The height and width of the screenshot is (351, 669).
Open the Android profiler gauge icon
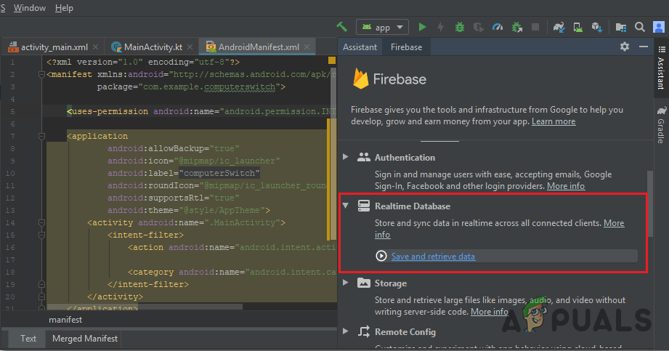(497, 27)
